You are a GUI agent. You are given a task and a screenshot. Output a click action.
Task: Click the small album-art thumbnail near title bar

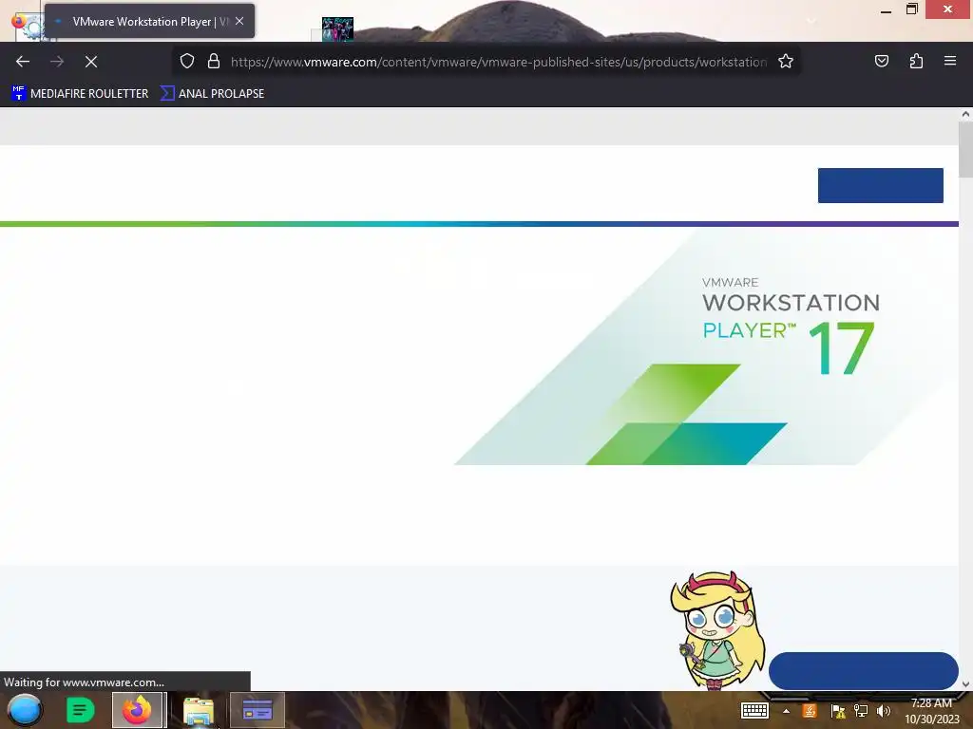337,29
